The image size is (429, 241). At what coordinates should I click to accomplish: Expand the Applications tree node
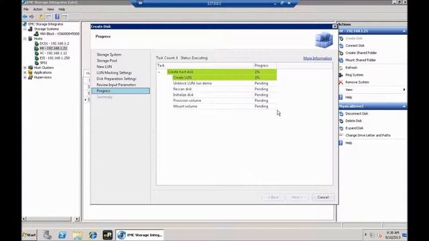pyautogui.click(x=25, y=72)
